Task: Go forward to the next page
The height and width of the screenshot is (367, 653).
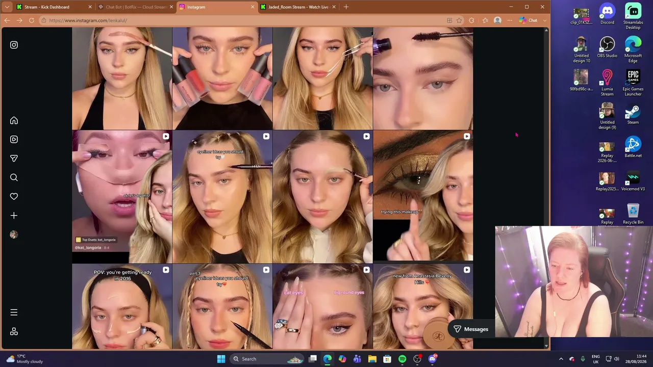Action: [19, 20]
